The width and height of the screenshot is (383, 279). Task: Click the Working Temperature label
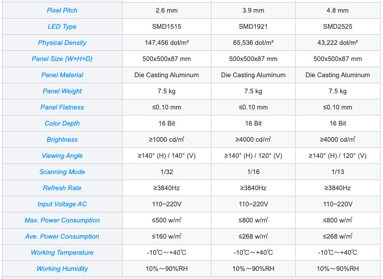62,252
